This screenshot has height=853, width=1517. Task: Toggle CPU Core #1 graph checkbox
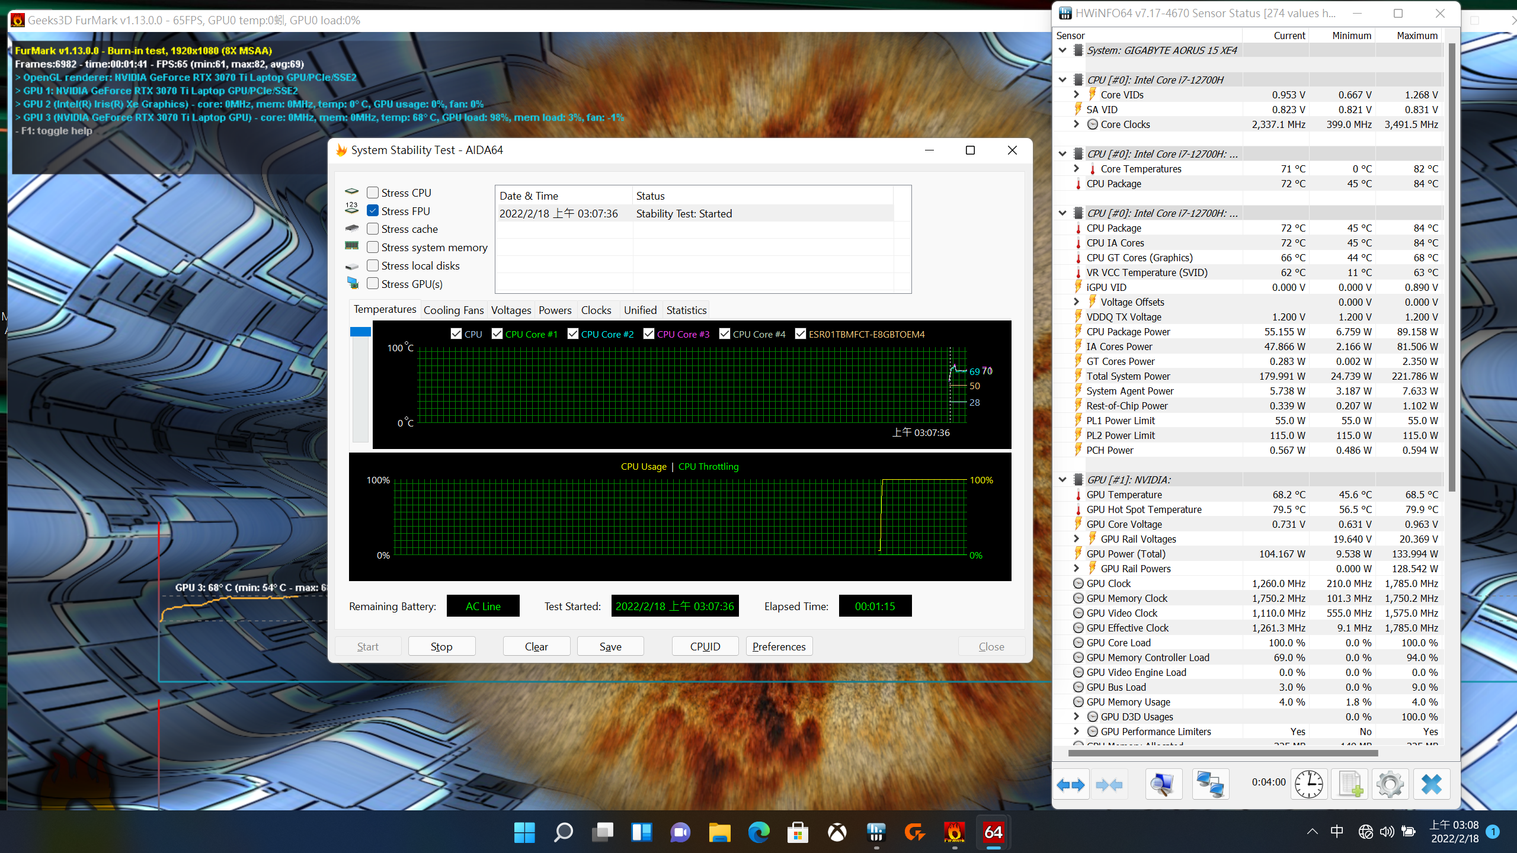coord(497,334)
